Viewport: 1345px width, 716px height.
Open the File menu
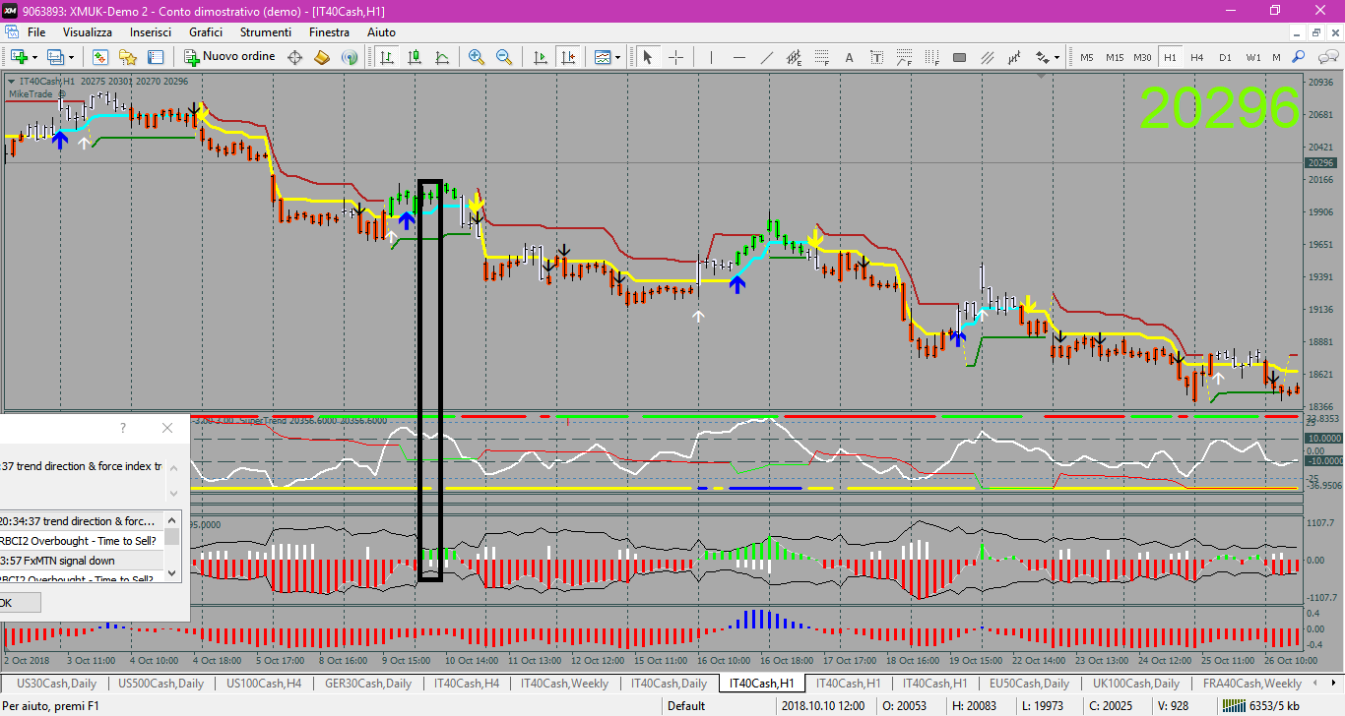pyautogui.click(x=36, y=32)
